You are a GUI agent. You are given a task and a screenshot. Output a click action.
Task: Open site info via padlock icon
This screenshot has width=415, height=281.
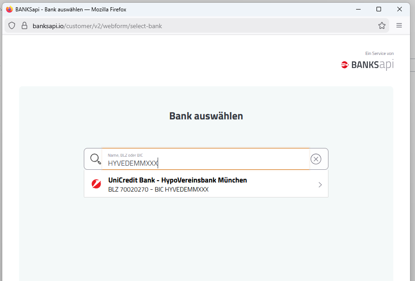pos(24,26)
